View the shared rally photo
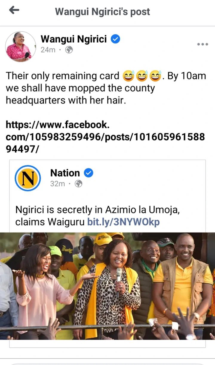This screenshot has width=215, height=365. click(107, 286)
